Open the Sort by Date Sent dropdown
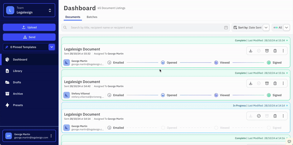Screen dimensions: 293x145 pos(266,27)
